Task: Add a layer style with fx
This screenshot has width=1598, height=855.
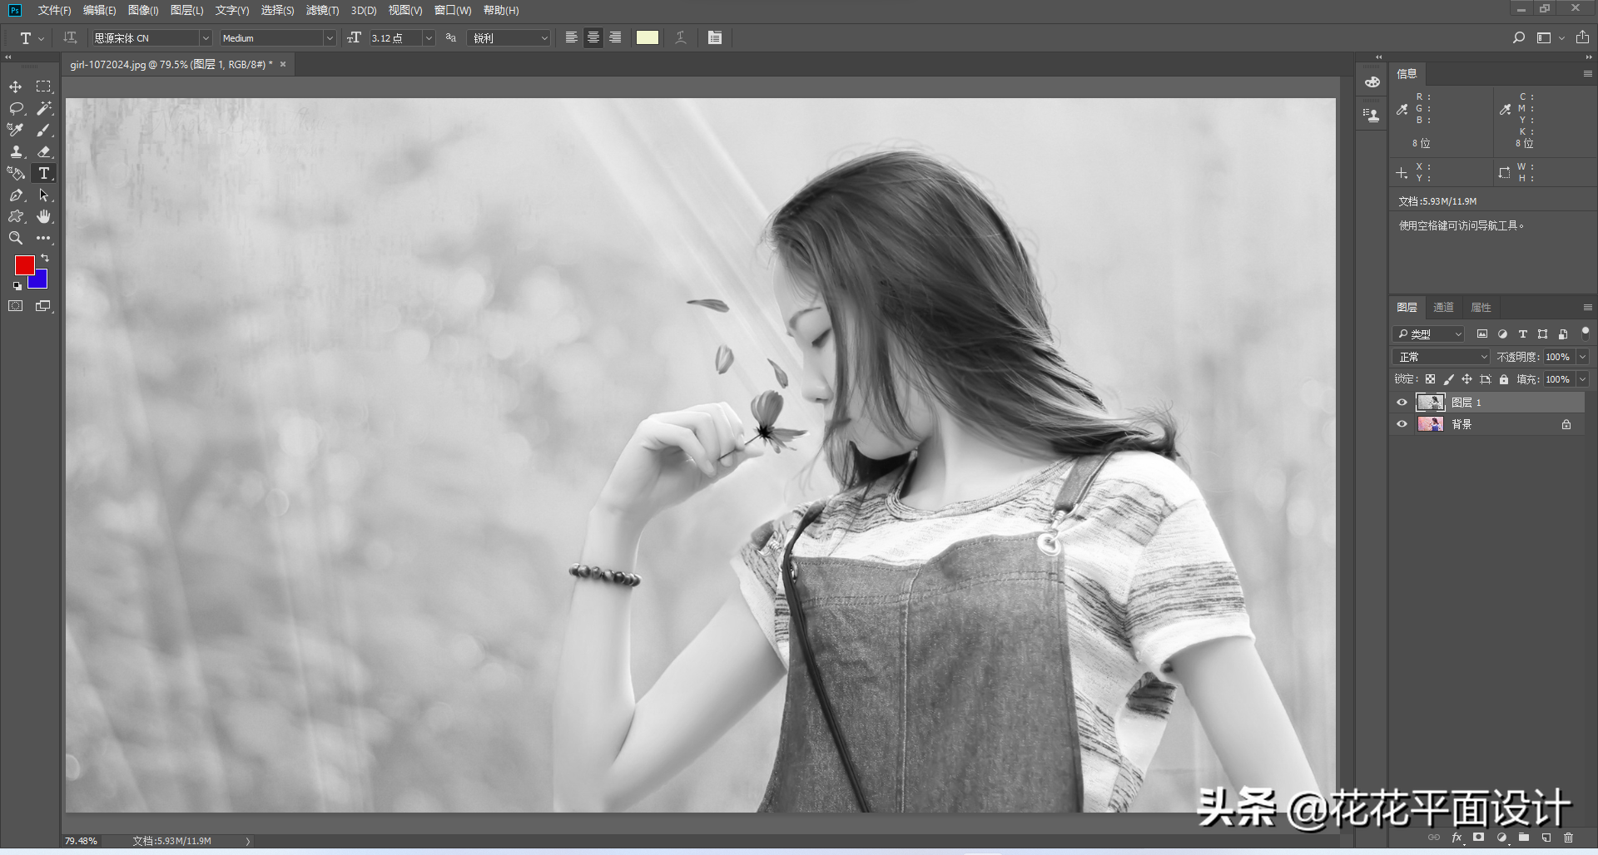Action: tap(1457, 838)
